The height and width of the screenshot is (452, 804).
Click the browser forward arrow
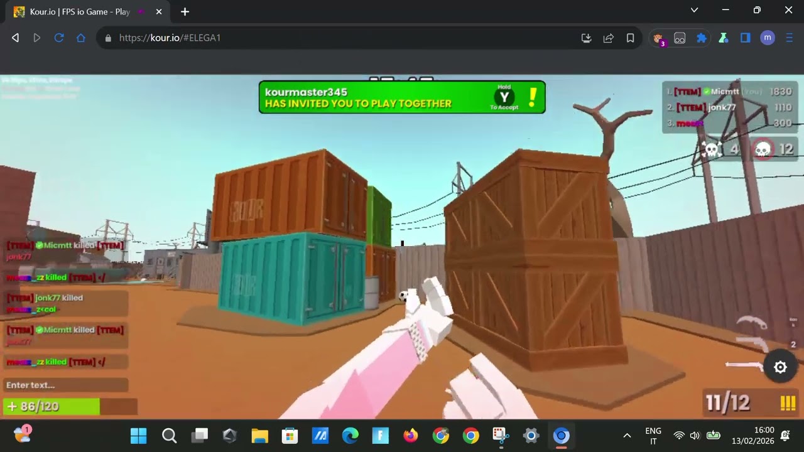[x=36, y=38]
